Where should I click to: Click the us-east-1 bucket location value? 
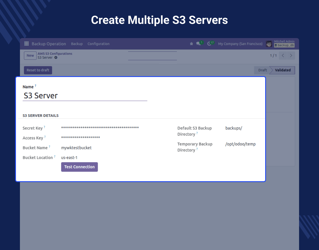(69, 158)
